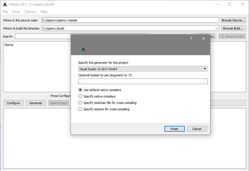Close the generator dialog with X
This screenshot has width=249, height=171.
(204, 38)
